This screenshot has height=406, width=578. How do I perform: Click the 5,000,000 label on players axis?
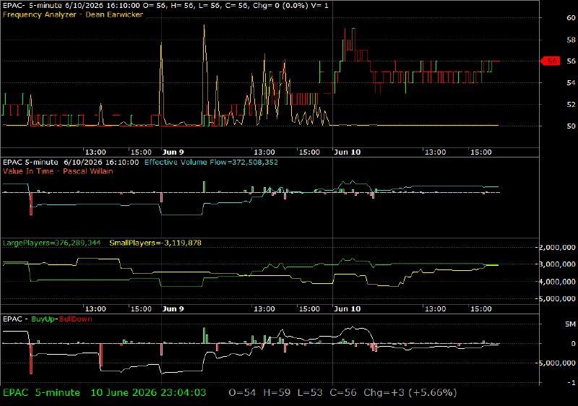(557, 299)
